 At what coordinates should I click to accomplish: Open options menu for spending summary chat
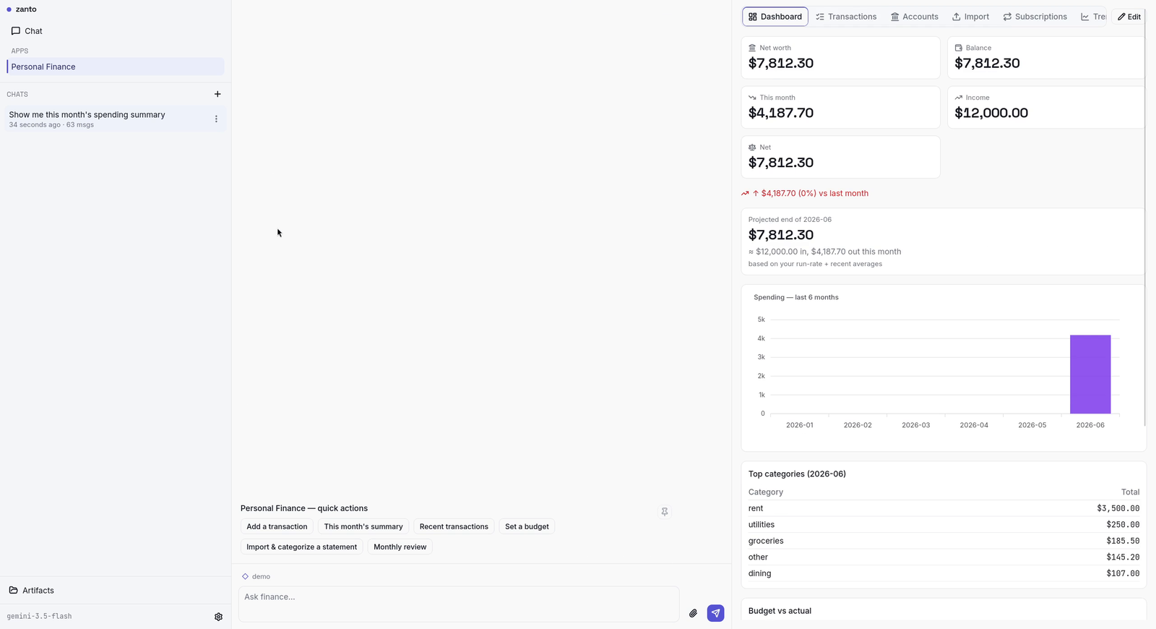216,119
